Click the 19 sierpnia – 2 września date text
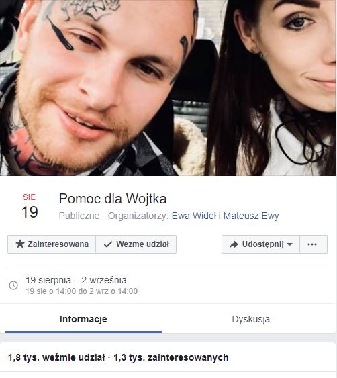 click(76, 280)
